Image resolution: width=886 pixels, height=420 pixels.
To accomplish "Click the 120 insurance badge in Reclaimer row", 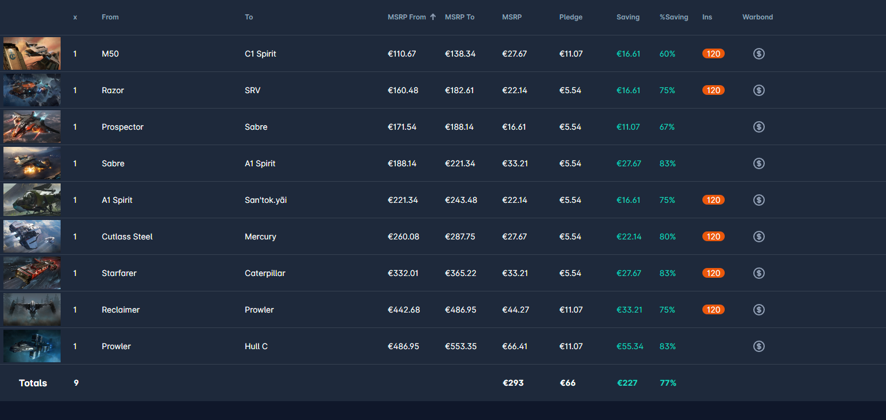I will (x=713, y=310).
